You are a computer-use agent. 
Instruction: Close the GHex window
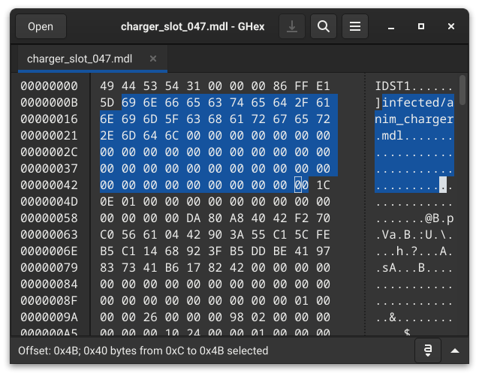tap(451, 27)
